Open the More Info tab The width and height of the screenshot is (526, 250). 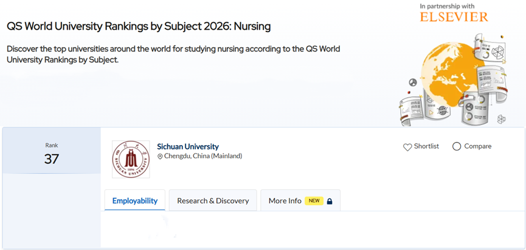point(285,201)
